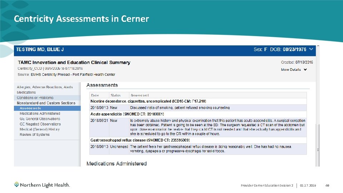The image size is (343, 193).
Task: Click the vertical scrollbar thumb grip
Action: click(x=318, y=150)
